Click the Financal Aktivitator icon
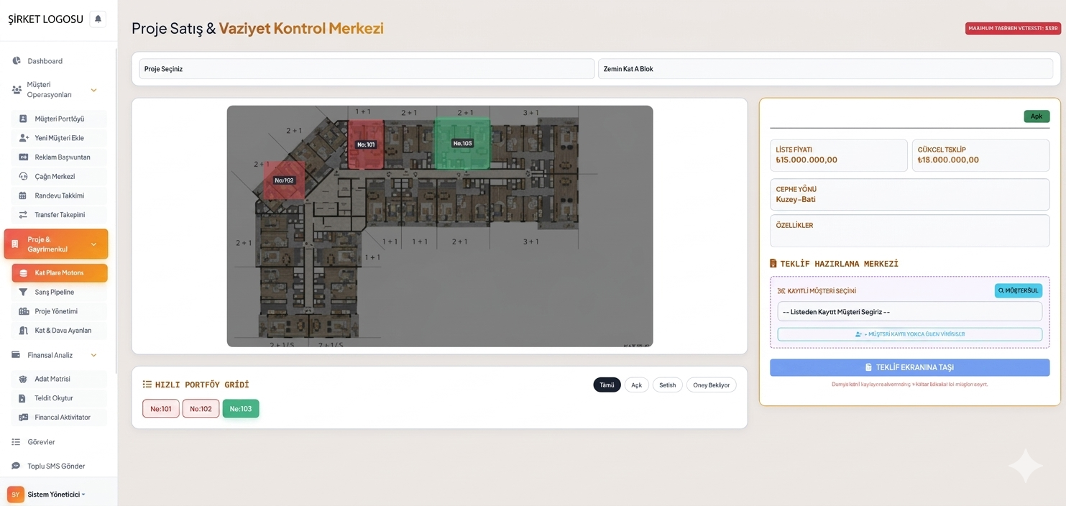Image resolution: width=1066 pixels, height=506 pixels. 23,418
